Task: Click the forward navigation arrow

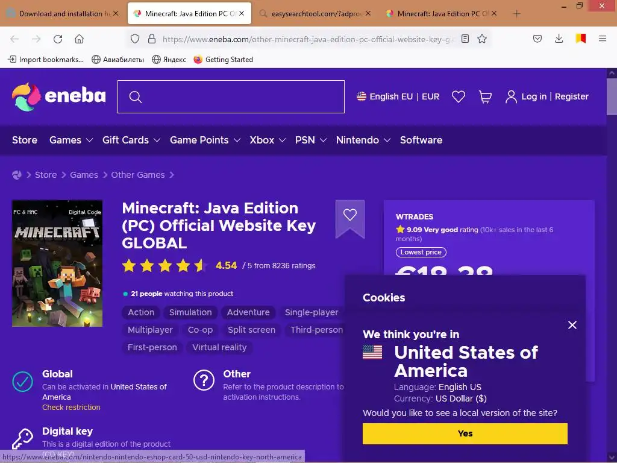Action: (36, 39)
